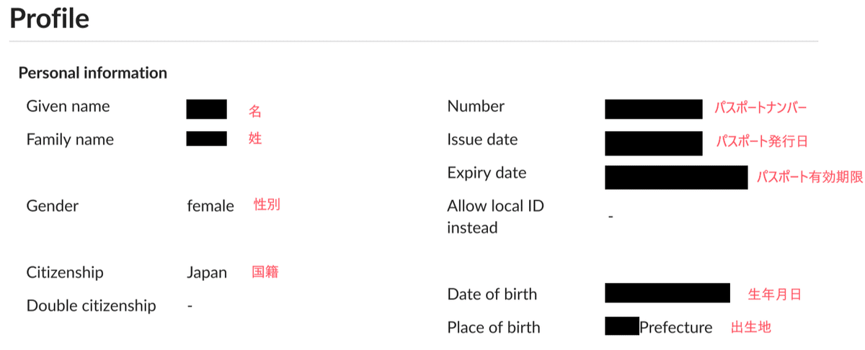The width and height of the screenshot is (865, 350).
Task: Click the Profile page heading
Action: (49, 19)
